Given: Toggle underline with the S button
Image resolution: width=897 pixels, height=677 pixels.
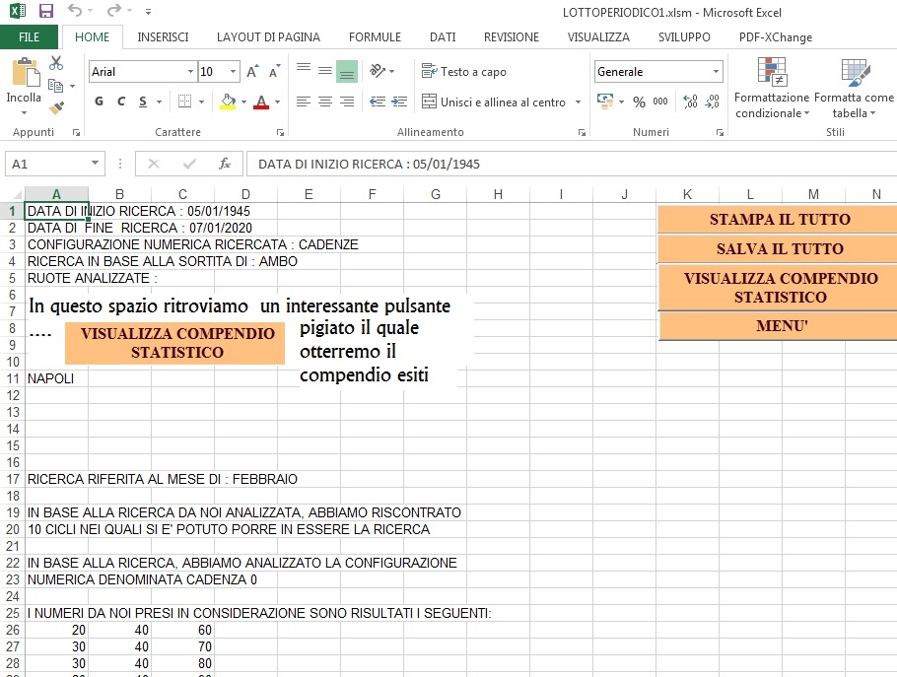Looking at the screenshot, I should (143, 102).
